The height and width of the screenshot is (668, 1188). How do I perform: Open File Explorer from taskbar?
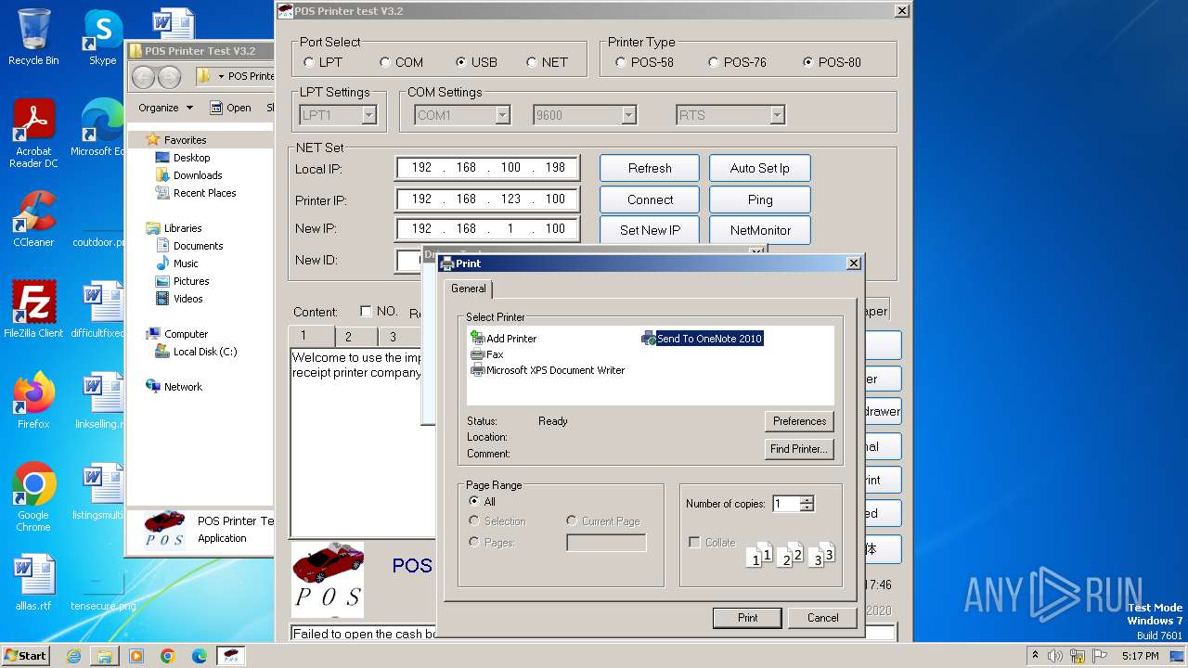(105, 656)
